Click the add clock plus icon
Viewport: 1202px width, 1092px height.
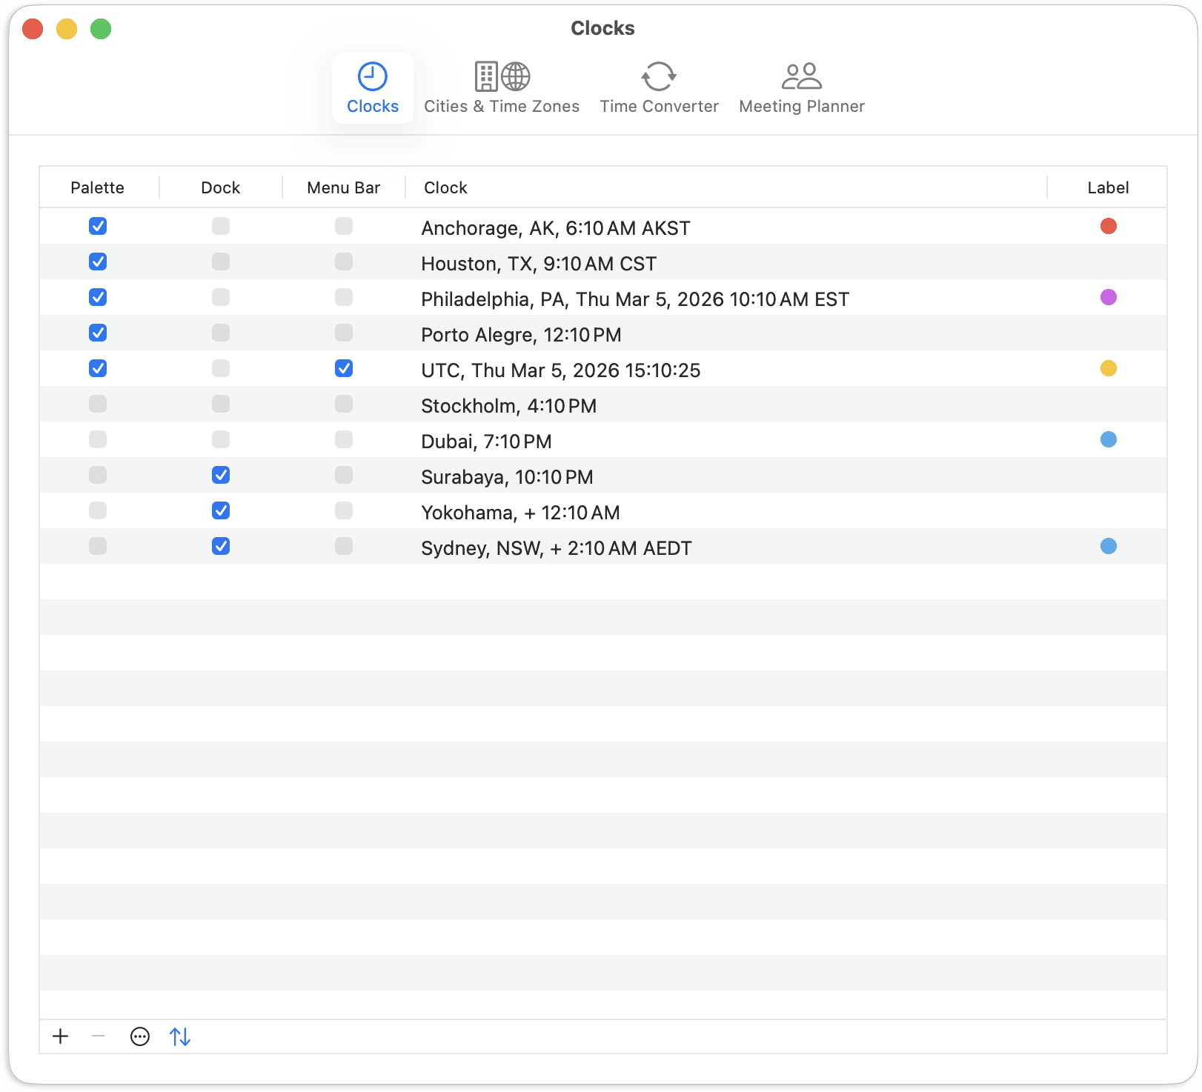pos(61,1036)
